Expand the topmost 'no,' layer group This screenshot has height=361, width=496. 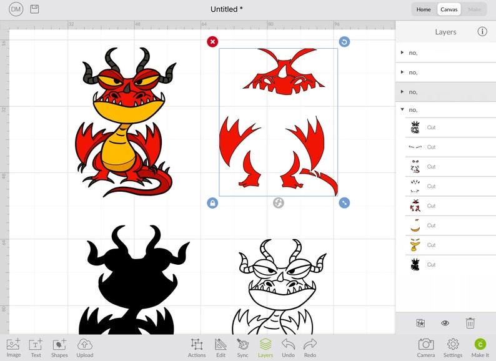pos(402,52)
